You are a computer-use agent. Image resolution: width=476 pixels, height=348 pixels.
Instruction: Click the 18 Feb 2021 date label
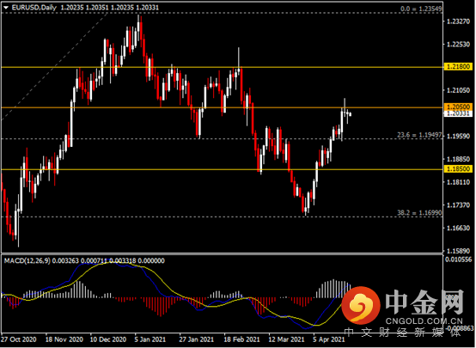pyautogui.click(x=241, y=339)
